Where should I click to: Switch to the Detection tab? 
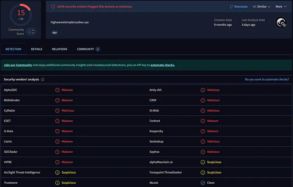[13, 49]
